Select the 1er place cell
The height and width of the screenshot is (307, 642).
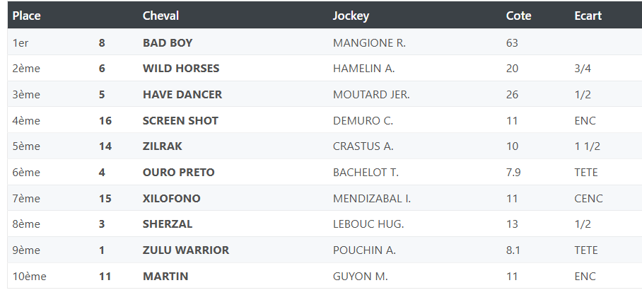click(21, 42)
